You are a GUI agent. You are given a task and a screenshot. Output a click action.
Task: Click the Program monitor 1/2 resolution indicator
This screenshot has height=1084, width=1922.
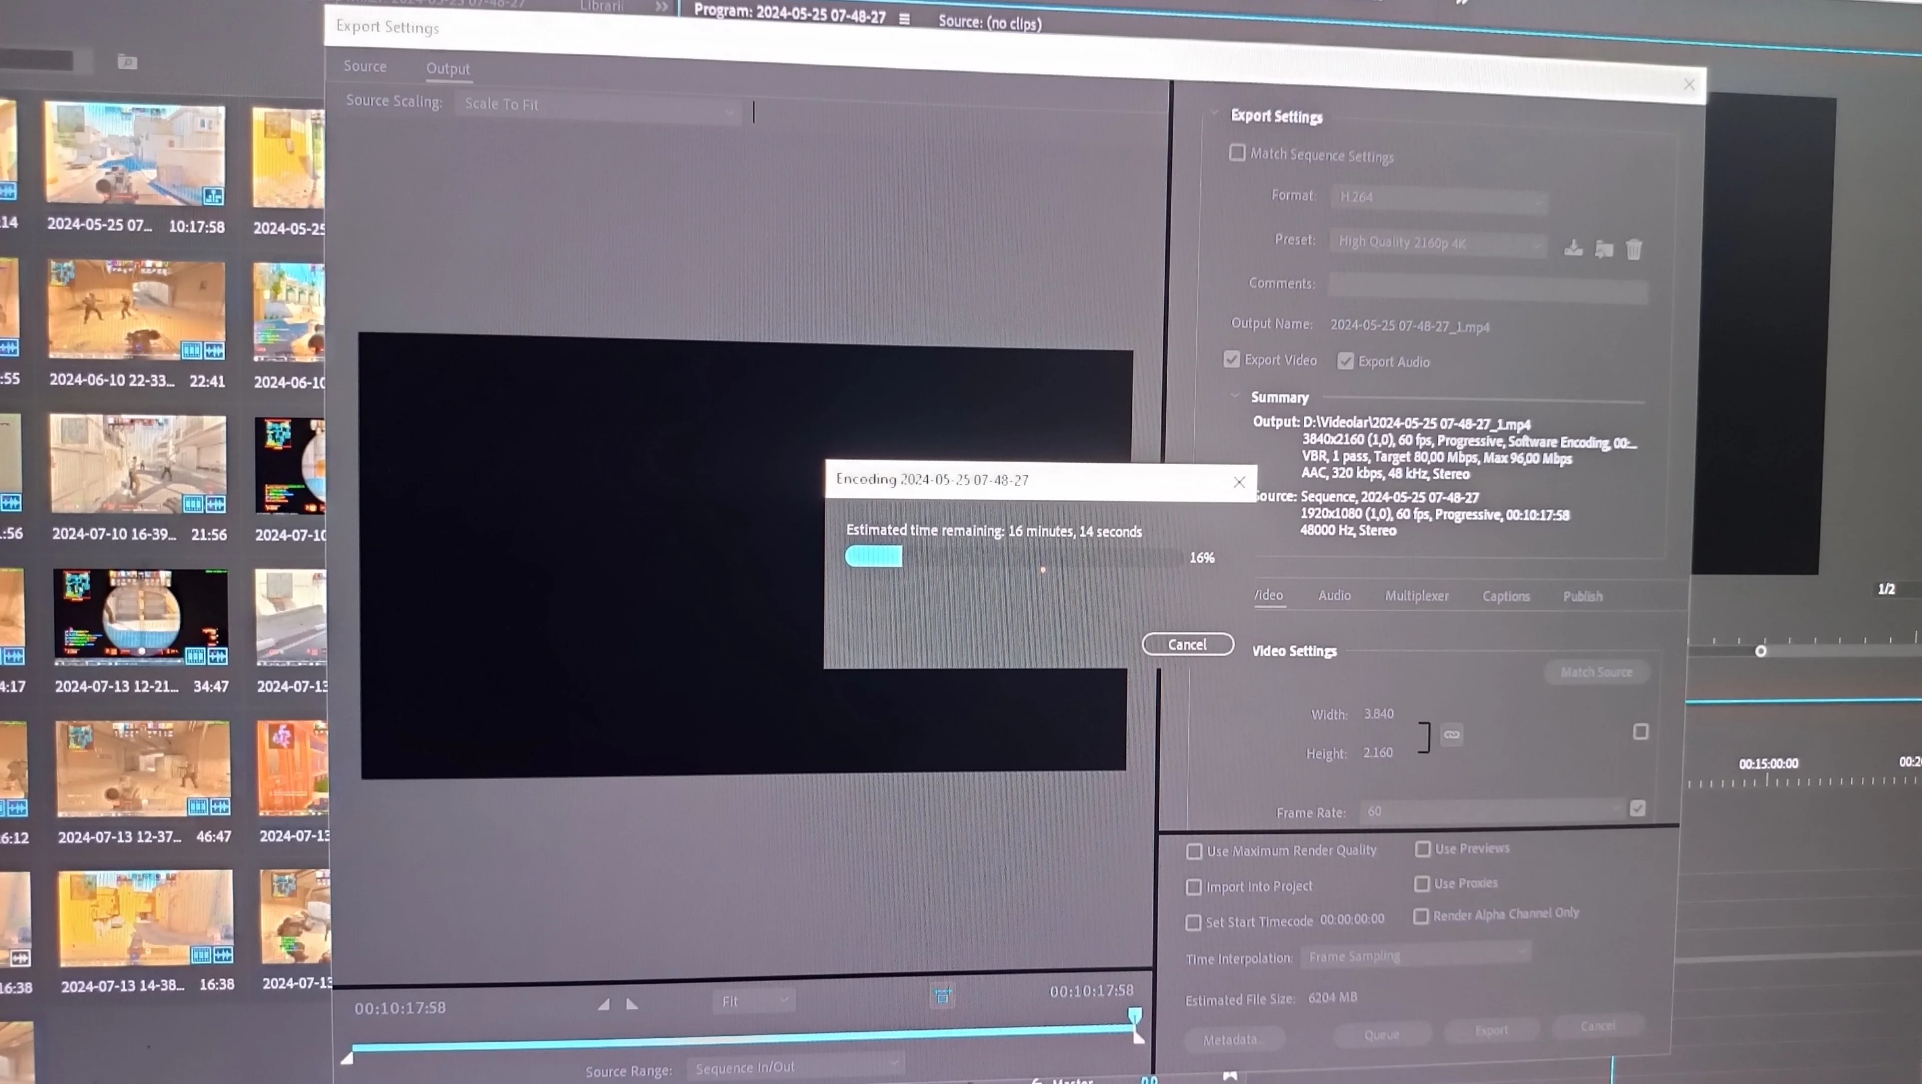pyautogui.click(x=1886, y=589)
